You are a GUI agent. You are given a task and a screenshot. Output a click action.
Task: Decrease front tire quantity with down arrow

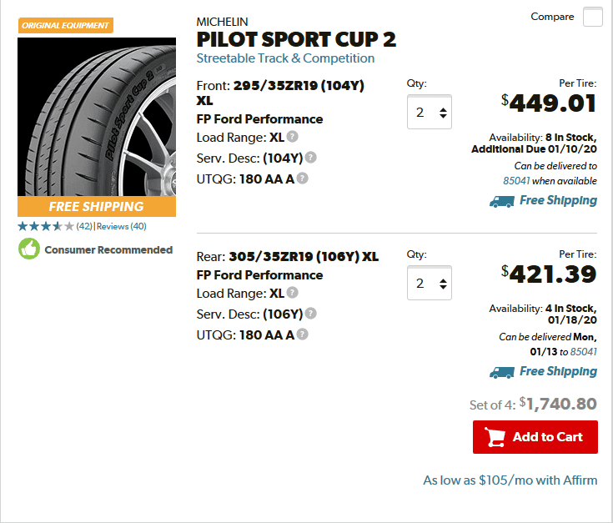[x=443, y=116]
